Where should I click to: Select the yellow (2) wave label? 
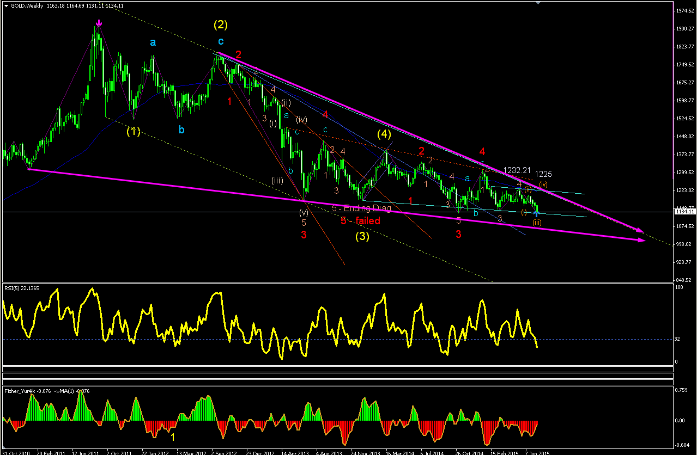tap(221, 24)
